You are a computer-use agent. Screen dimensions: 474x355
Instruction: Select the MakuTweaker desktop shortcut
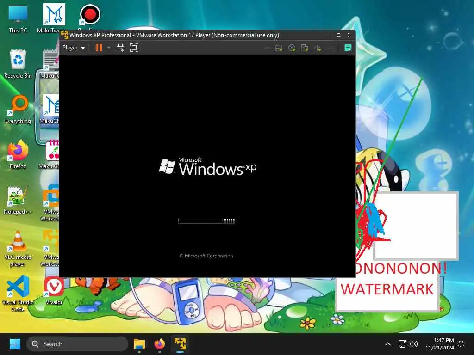(x=54, y=18)
